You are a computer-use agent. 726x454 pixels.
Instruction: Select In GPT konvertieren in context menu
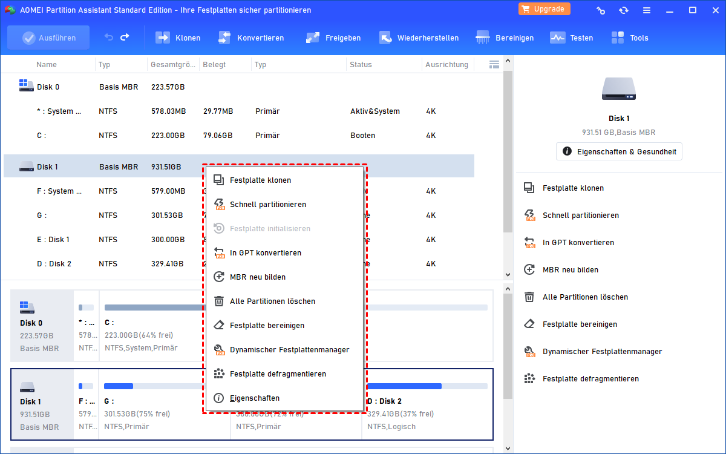[x=285, y=253]
